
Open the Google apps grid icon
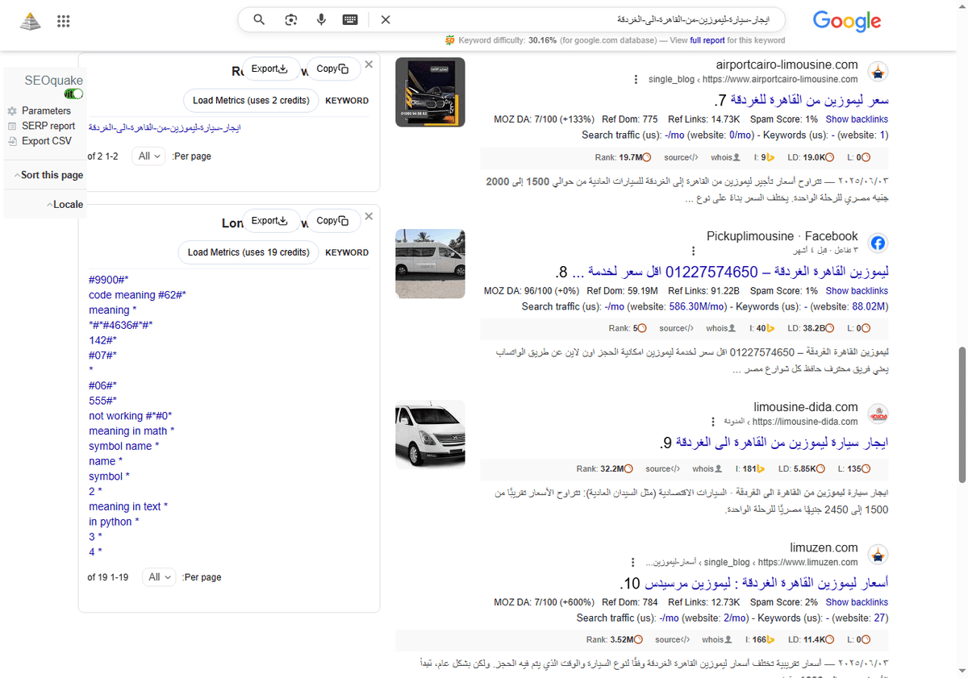[63, 21]
